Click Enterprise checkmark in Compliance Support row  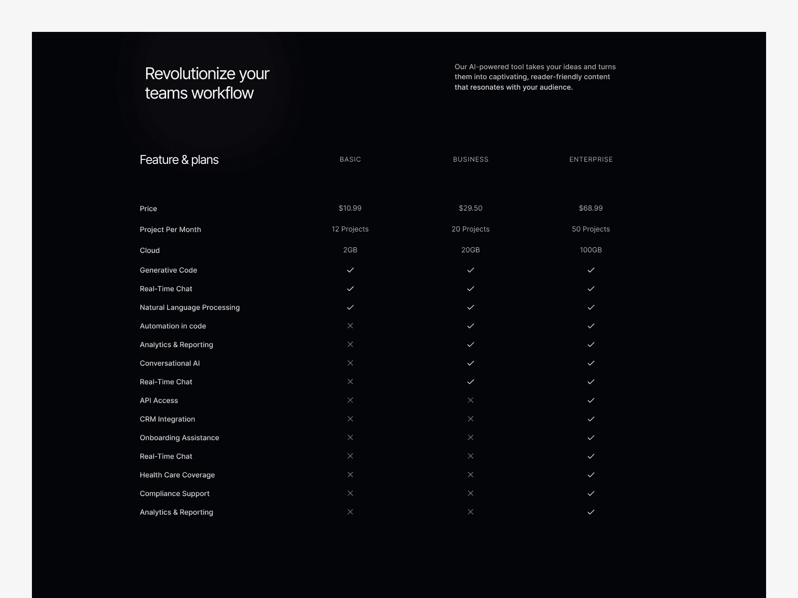tap(591, 493)
